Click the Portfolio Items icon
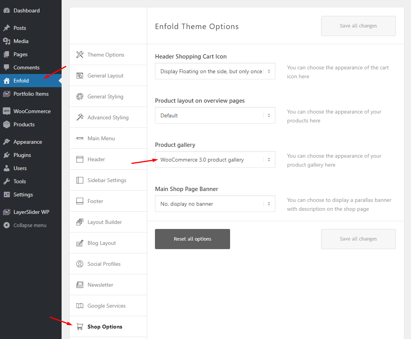Screen dimensions: 411x339 pos(7,94)
